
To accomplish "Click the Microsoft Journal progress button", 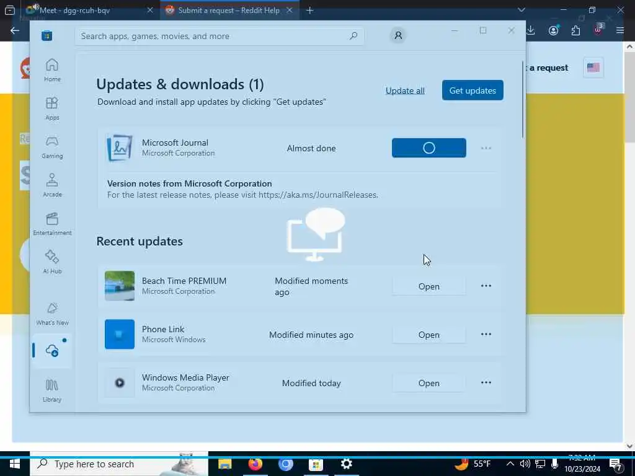I will pos(429,148).
